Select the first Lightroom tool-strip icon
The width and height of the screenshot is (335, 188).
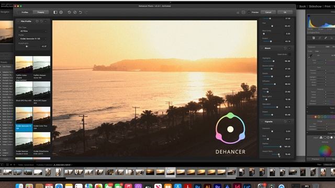314,38
